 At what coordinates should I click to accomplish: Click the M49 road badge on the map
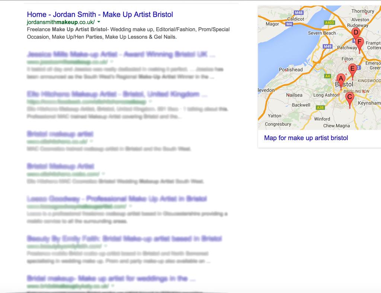(327, 46)
